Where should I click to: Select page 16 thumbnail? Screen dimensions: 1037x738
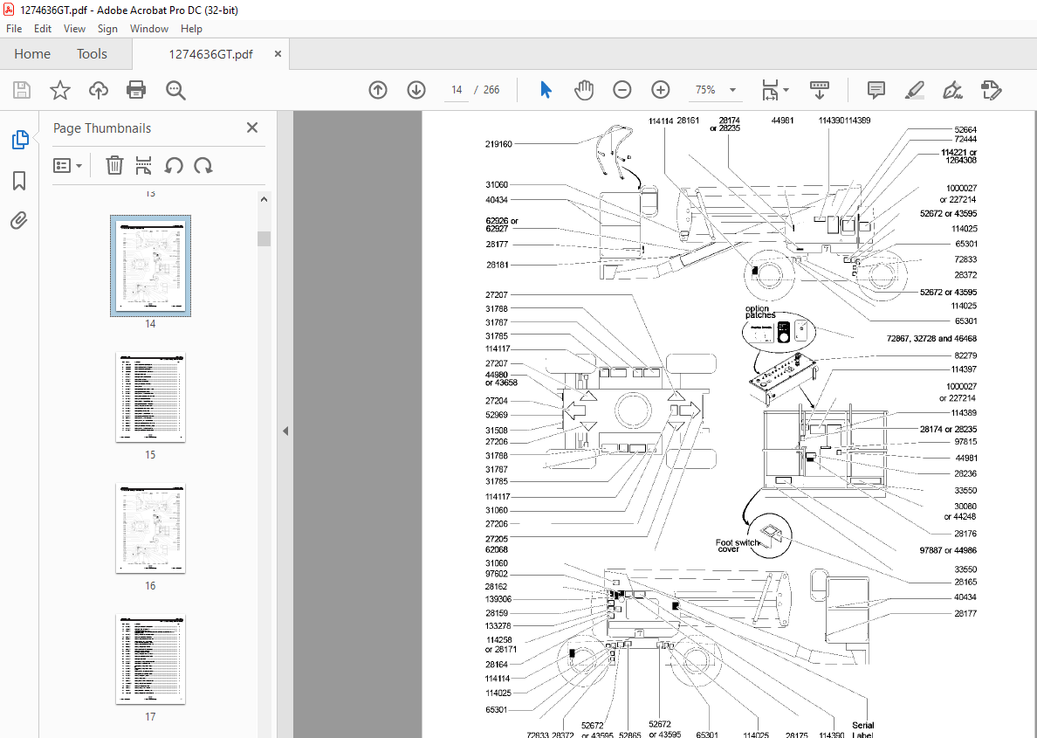[150, 528]
